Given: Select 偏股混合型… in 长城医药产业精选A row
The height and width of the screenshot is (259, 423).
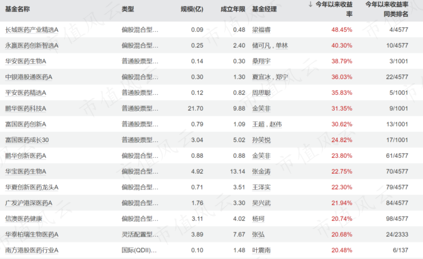Looking at the screenshot, I should point(140,29).
